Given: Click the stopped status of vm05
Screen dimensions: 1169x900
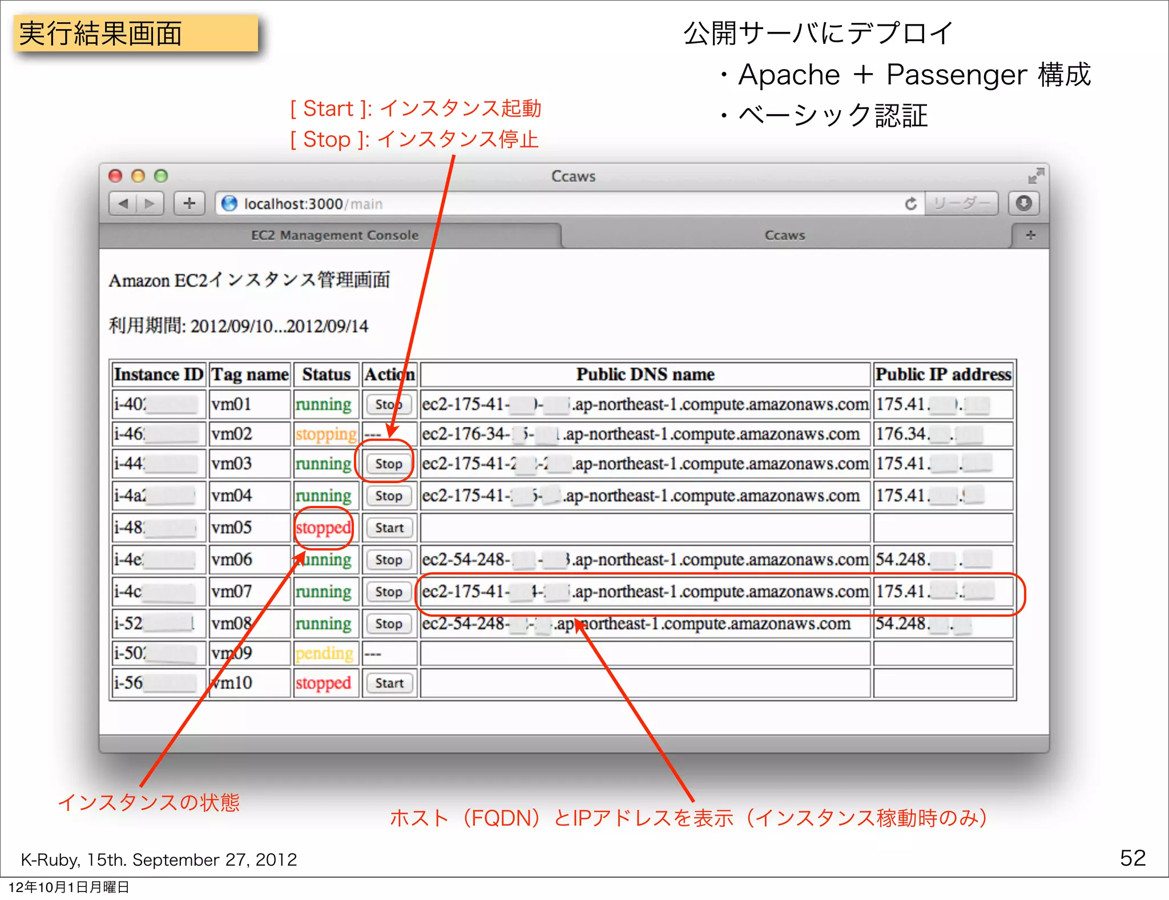Looking at the screenshot, I should (x=323, y=528).
